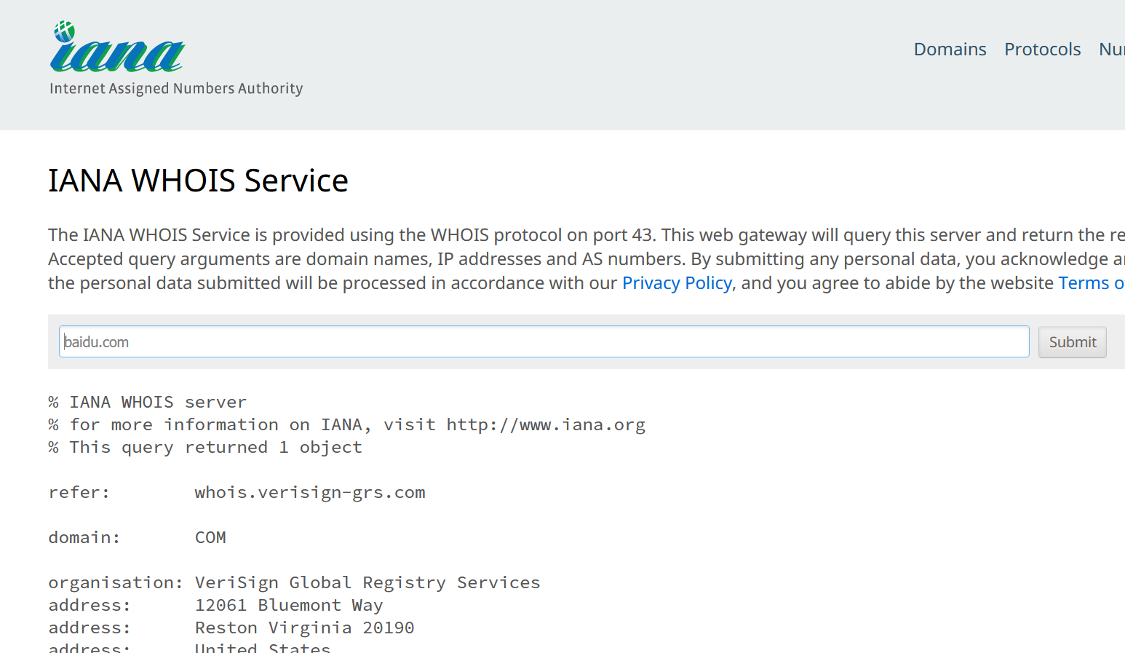
Task: Click the Submit button
Action: [1072, 342]
